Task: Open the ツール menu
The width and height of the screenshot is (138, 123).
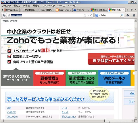Action: [x=61, y=6]
